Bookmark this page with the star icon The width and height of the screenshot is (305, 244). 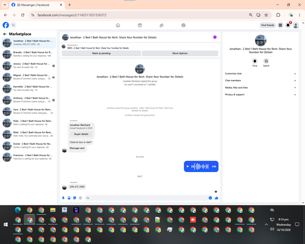tap(266, 15)
